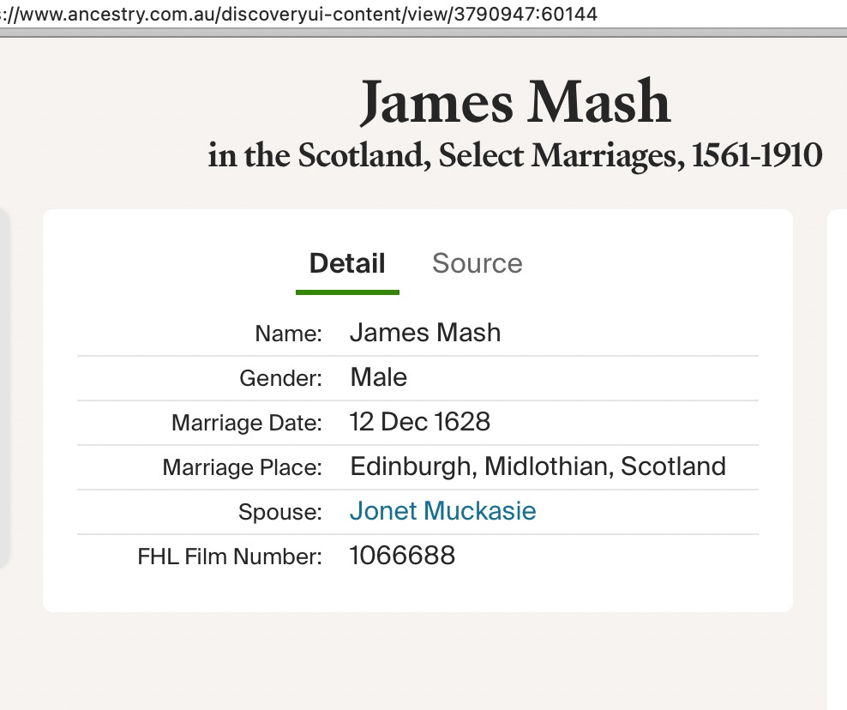The image size is (847, 710).
Task: Switch to the Source tab
Action: (477, 263)
